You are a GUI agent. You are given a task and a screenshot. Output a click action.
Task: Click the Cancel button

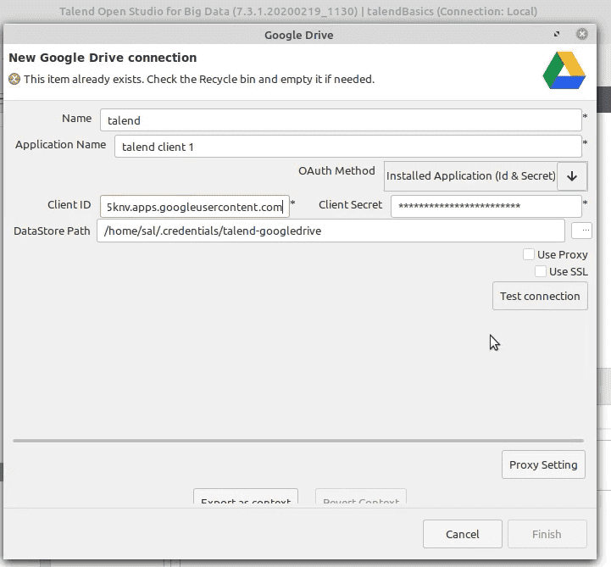[463, 534]
